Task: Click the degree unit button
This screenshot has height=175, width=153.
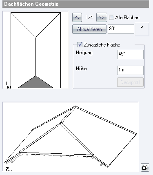Action: click(x=142, y=29)
